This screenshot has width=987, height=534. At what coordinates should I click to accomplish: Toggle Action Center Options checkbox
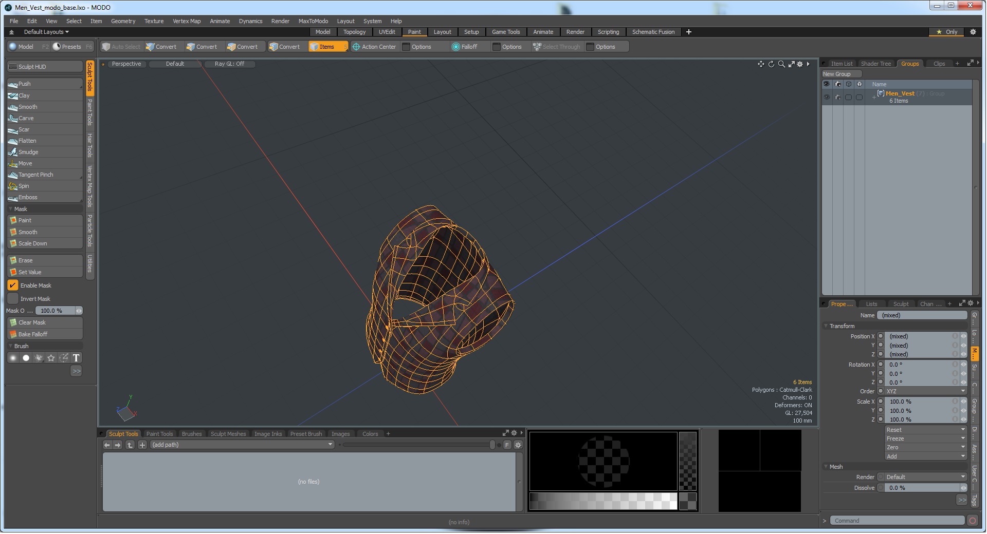pos(406,47)
